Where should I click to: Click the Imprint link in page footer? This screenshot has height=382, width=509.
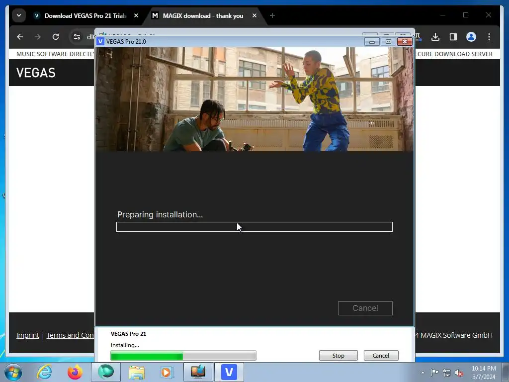click(28, 335)
